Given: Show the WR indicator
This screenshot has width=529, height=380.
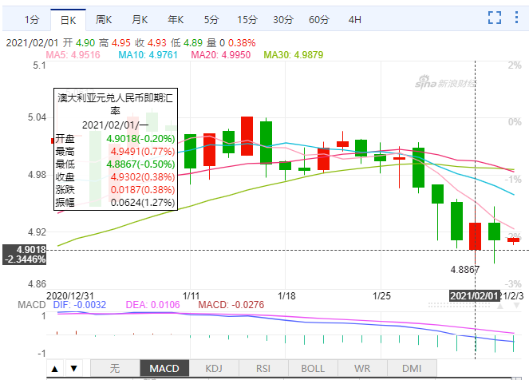Looking at the screenshot, I should pyautogui.click(x=362, y=368).
